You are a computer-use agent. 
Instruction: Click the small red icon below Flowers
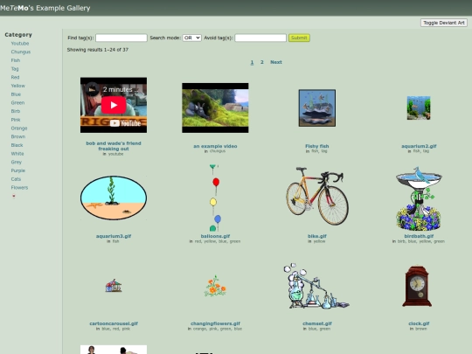tap(13, 197)
